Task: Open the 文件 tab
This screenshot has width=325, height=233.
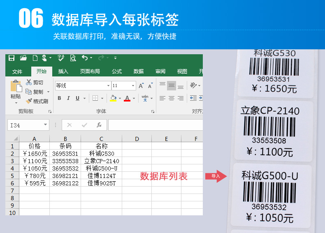Action: [17, 72]
